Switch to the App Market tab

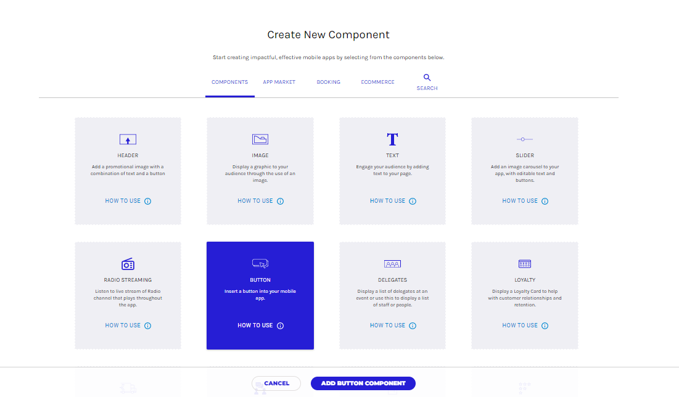279,82
